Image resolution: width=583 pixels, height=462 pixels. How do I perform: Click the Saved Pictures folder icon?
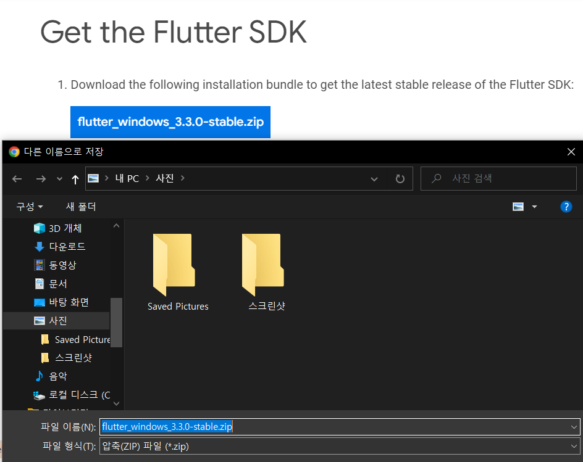pos(174,265)
